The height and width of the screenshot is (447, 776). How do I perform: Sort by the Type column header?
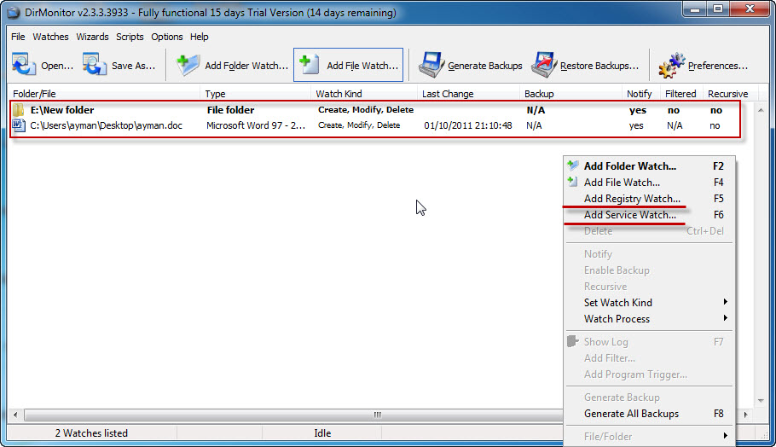tap(255, 94)
